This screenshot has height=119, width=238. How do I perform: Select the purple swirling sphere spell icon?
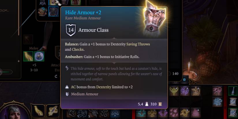point(185,91)
